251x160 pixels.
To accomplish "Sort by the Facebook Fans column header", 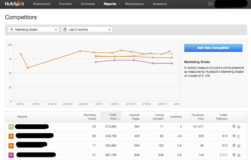I will [x=198, y=117].
